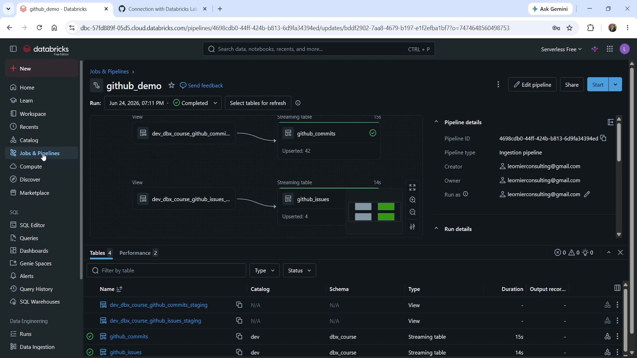Start the pipeline run
637x358 pixels.
[x=598, y=85]
